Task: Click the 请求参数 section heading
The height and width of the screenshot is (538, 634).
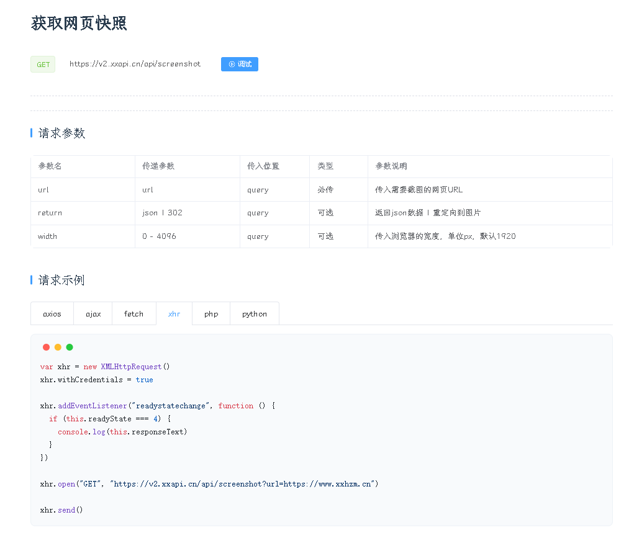Action: click(61, 133)
